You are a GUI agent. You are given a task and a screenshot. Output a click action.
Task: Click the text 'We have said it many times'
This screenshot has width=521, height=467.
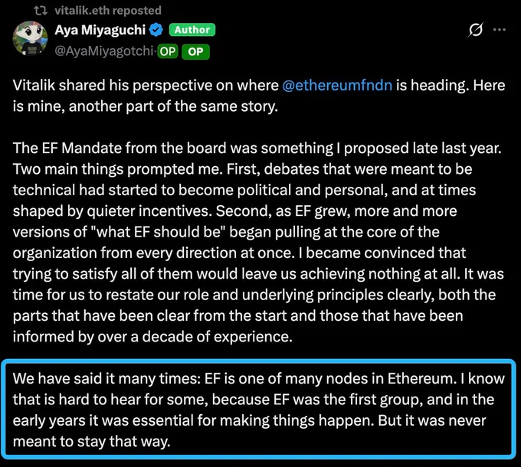[106, 379]
